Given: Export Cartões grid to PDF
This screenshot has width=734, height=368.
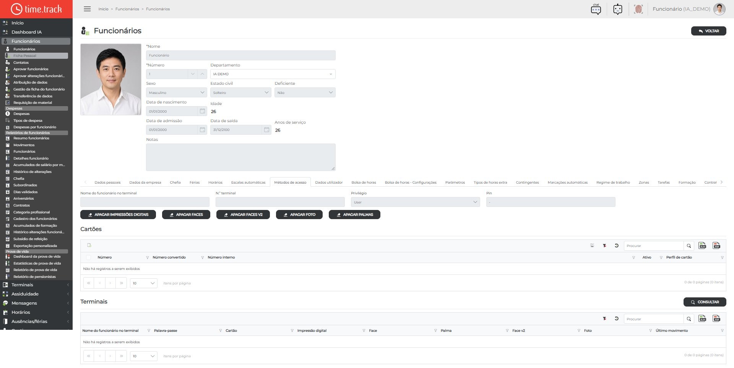Looking at the screenshot, I should (x=716, y=245).
